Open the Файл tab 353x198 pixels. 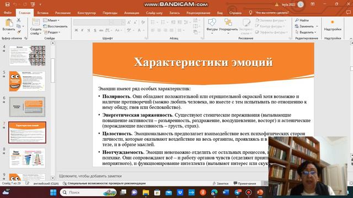8,13
